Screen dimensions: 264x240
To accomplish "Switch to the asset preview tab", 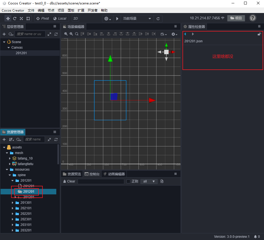I will pyautogui.click(x=72, y=174).
